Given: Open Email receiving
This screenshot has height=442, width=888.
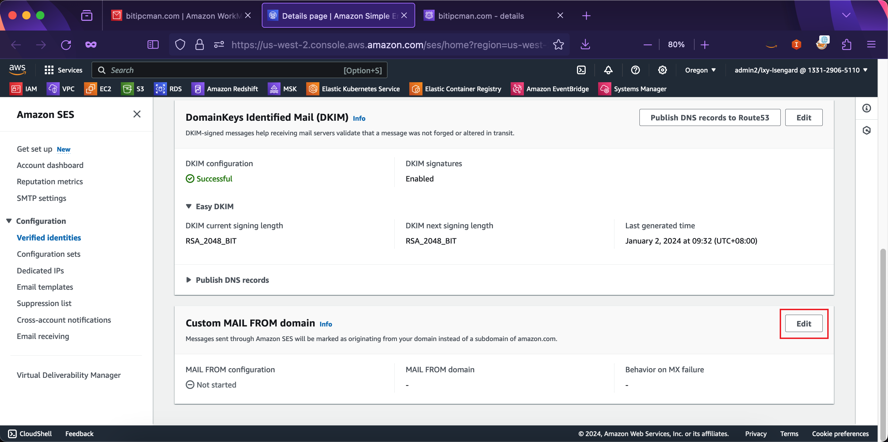Looking at the screenshot, I should pos(43,336).
